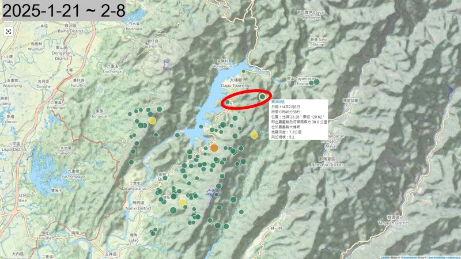
Task: Click the Liujia District map label
Action: coord(12,148)
